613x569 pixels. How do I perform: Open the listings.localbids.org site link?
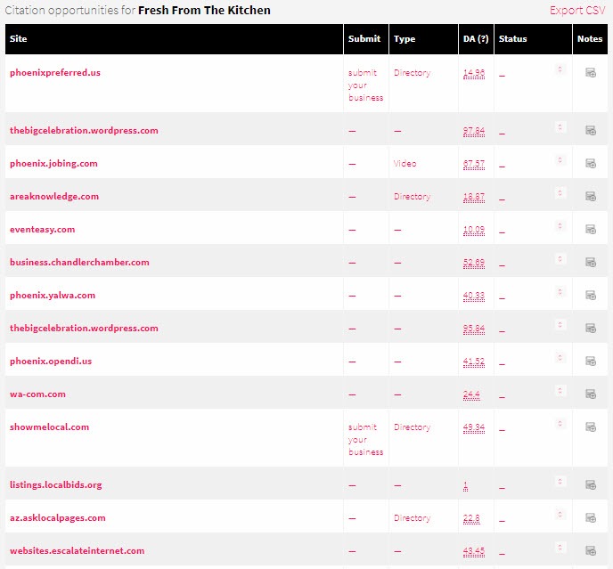pyautogui.click(x=56, y=485)
